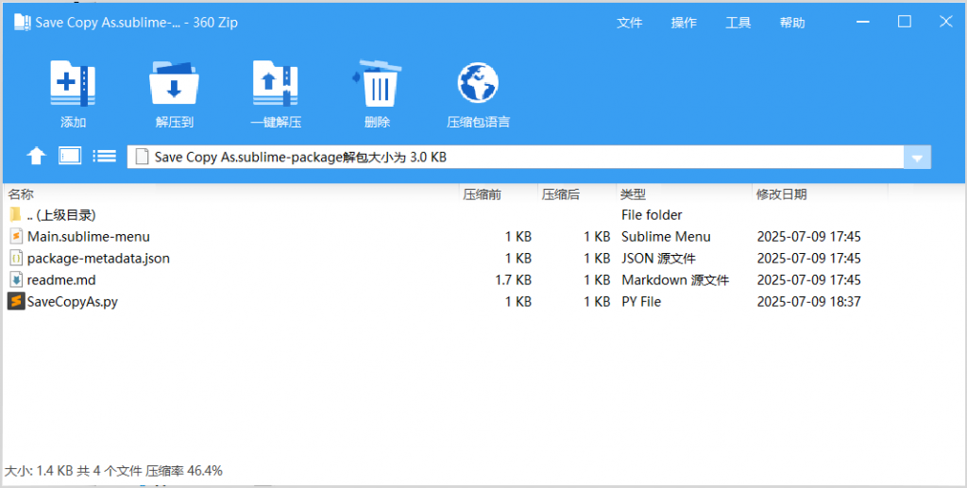The width and height of the screenshot is (967, 488).
Task: Click the parent directory folder icon
Action: [16, 214]
